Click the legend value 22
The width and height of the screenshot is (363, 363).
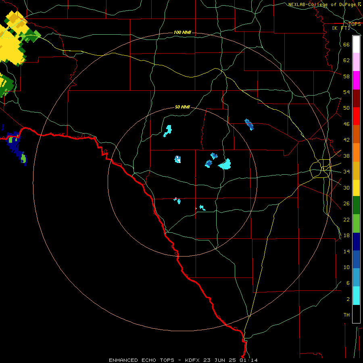(346, 219)
